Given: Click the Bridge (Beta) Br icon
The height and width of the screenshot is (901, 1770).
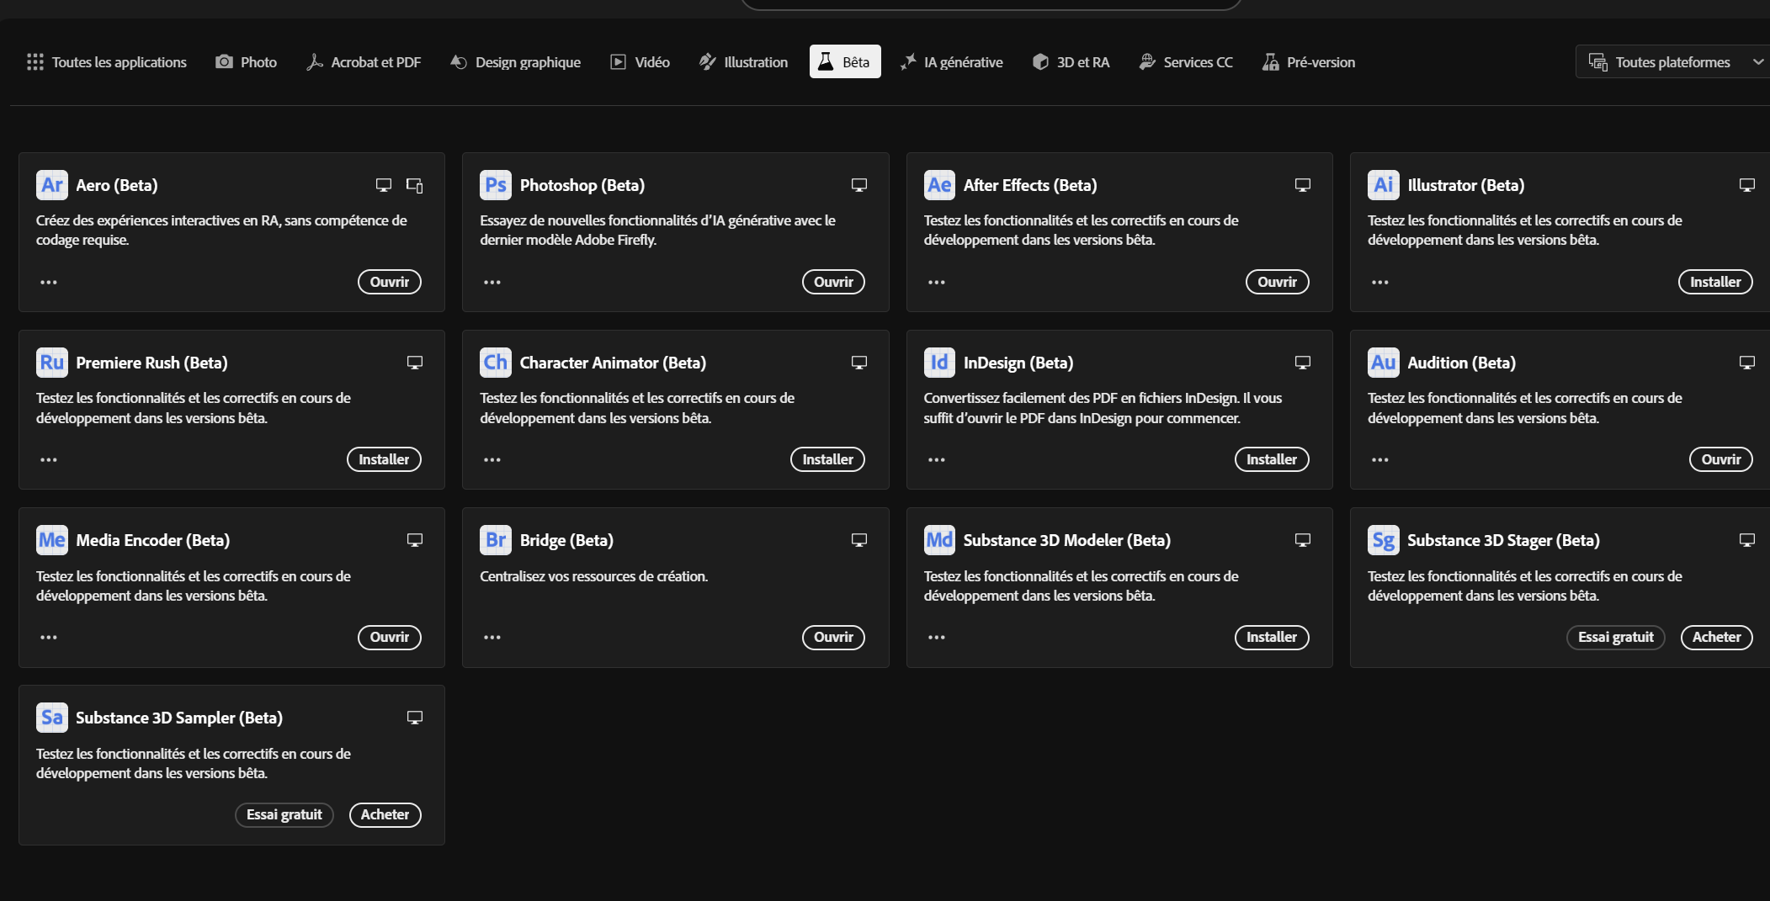Looking at the screenshot, I should [x=496, y=540].
